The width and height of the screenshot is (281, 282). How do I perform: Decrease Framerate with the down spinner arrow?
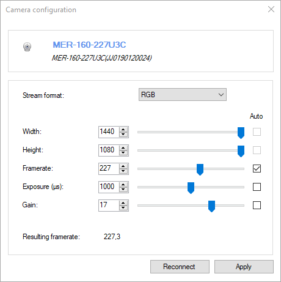point(123,171)
